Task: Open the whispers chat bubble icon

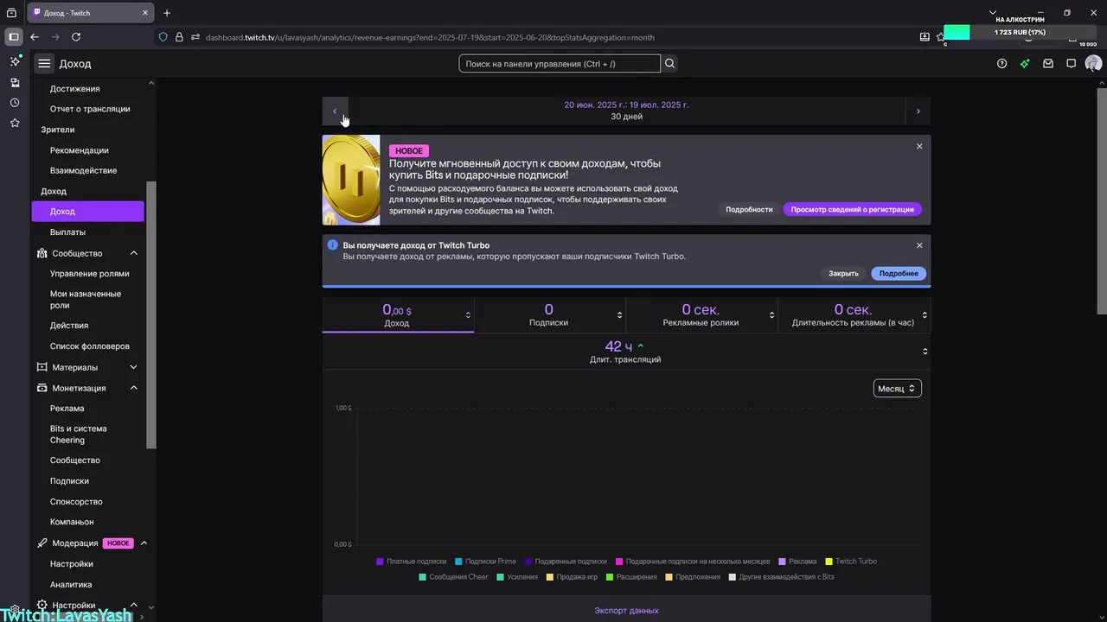Action: pyautogui.click(x=1071, y=63)
